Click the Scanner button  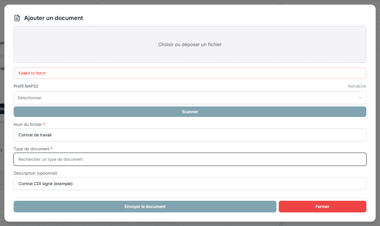[190, 112]
